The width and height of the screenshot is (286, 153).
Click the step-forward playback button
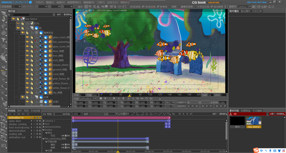(114, 98)
